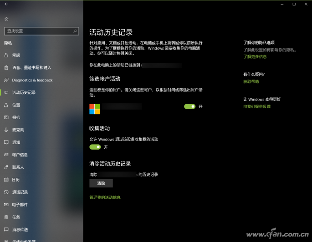Click the 了解更多信息 link
Image resolution: width=312 pixels, height=242 pixels.
click(x=255, y=57)
